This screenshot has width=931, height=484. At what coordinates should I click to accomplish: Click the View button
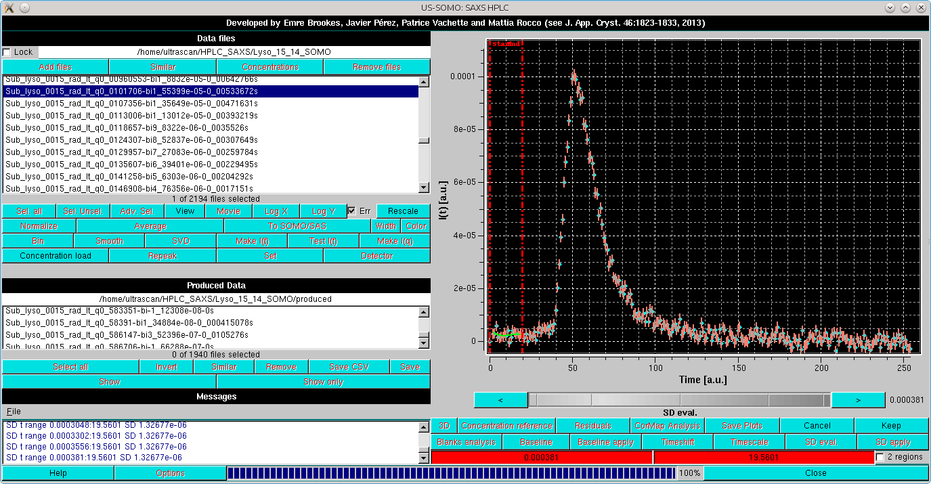coord(185,211)
